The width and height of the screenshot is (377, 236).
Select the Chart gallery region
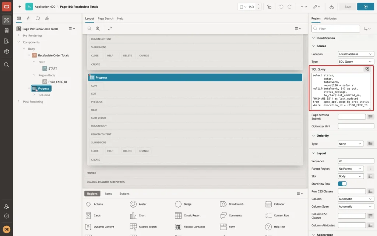138,215
